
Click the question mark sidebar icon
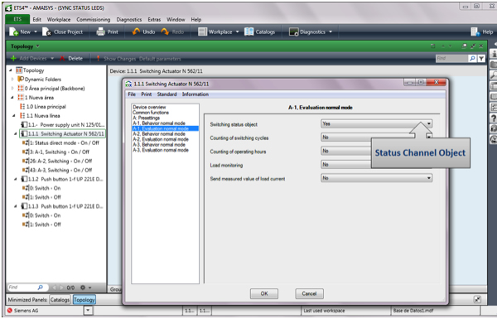click(x=493, y=118)
